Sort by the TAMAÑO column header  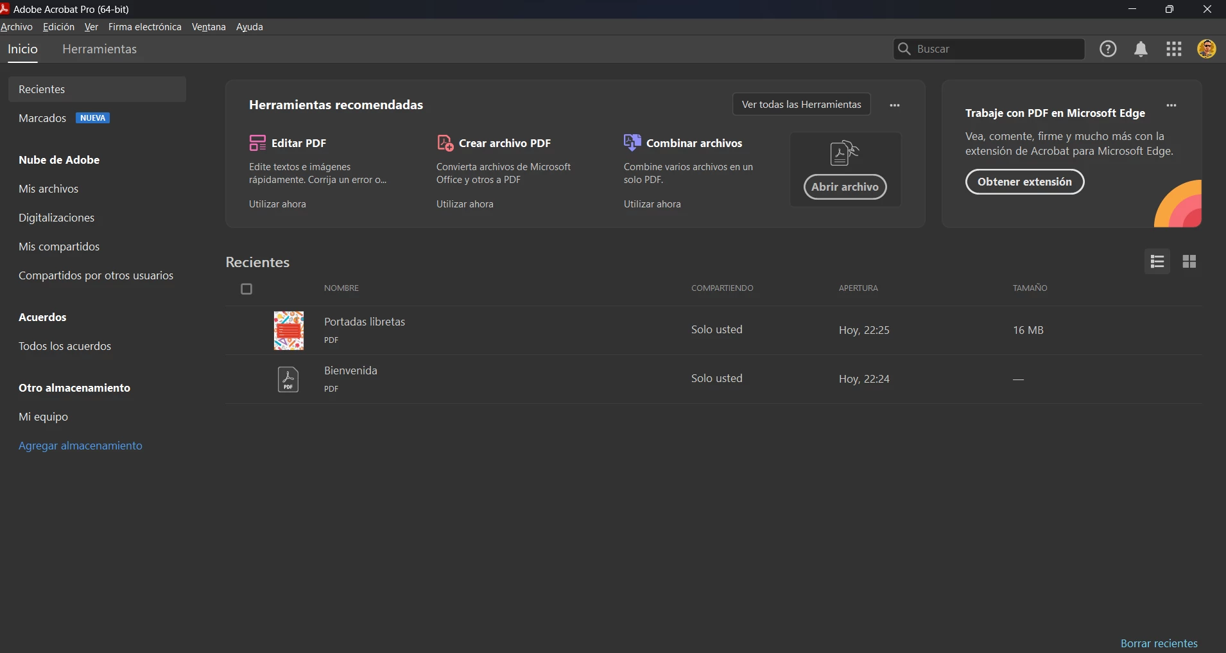click(x=1030, y=288)
